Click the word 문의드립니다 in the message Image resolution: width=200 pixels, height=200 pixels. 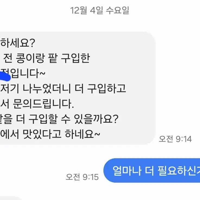pos(43,104)
